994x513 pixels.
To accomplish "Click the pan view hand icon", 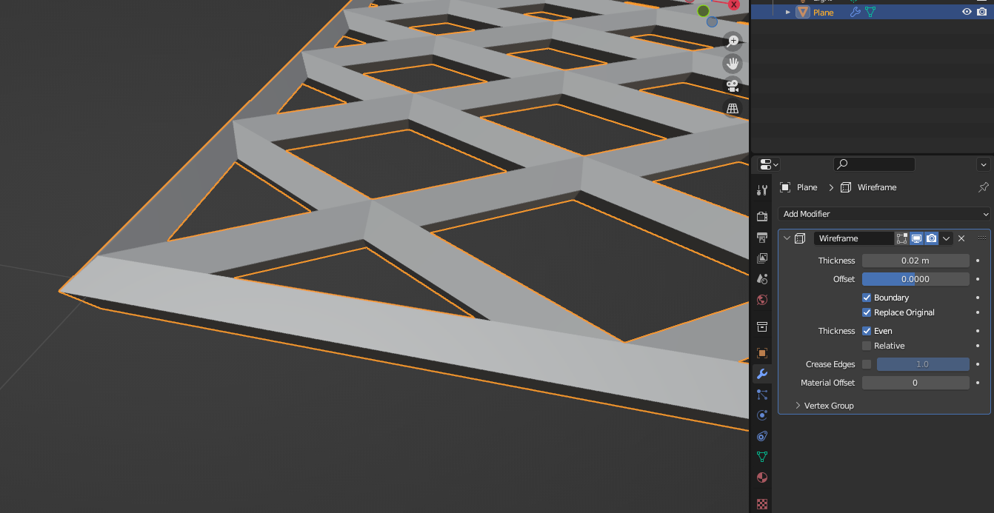I will click(733, 64).
